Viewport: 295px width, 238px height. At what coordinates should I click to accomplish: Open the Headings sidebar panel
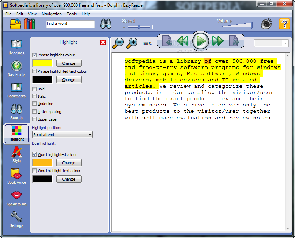tap(17, 48)
